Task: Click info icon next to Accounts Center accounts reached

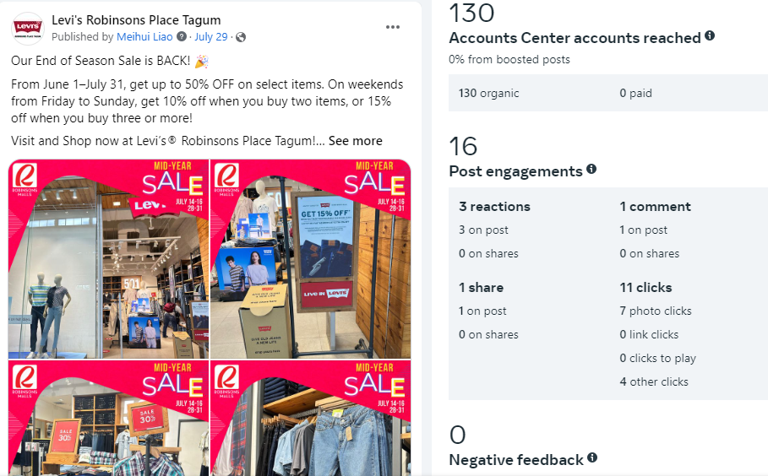Action: pos(710,35)
